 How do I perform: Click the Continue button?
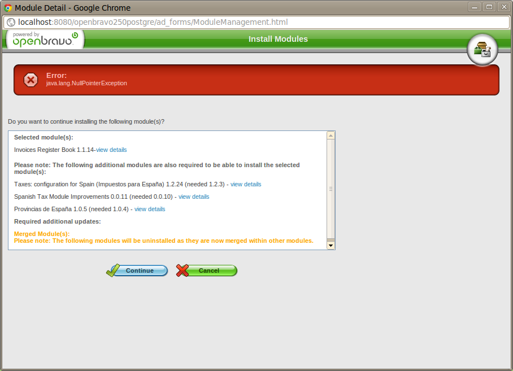[x=137, y=270]
